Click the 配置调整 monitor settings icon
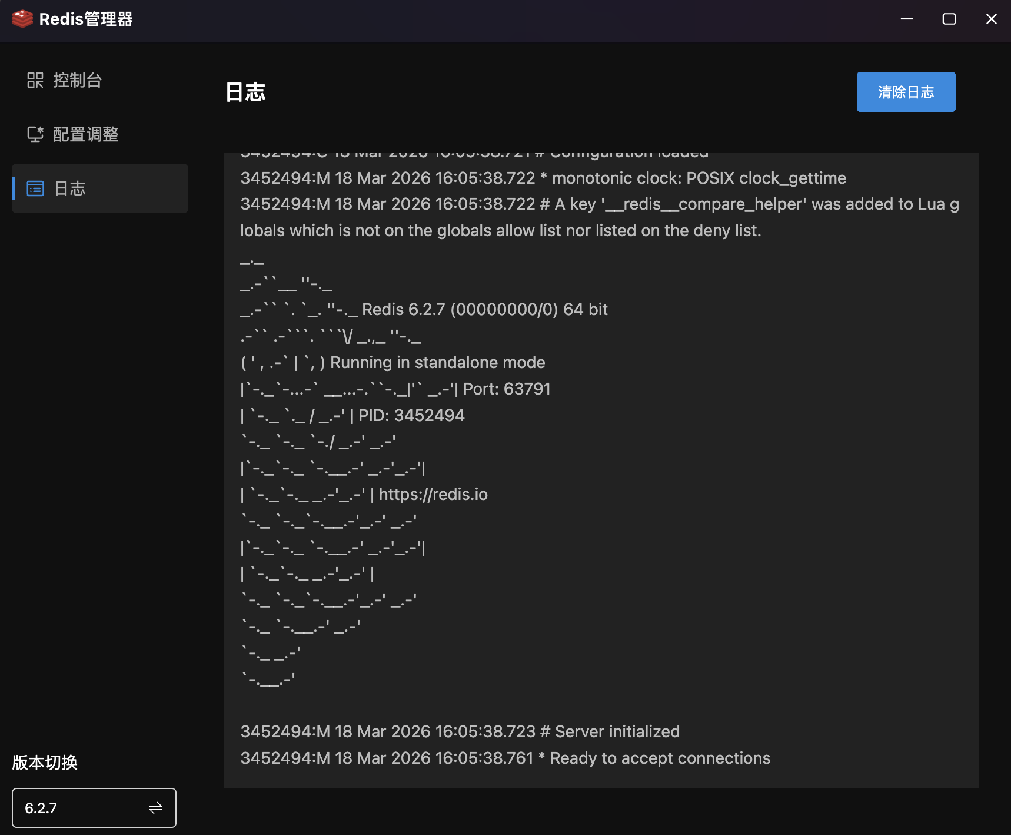 tap(35, 134)
